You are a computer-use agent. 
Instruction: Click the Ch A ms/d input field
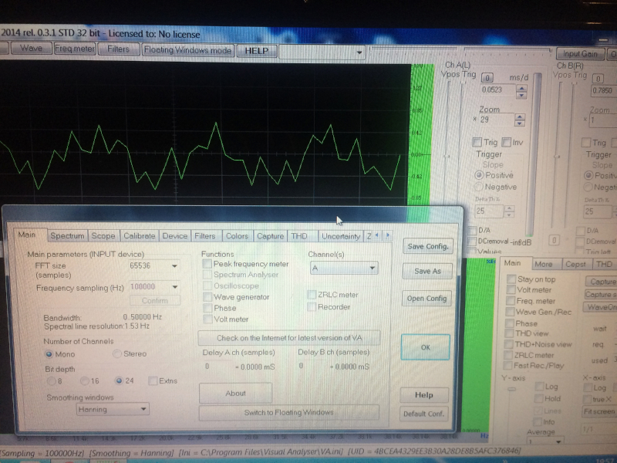tap(497, 90)
